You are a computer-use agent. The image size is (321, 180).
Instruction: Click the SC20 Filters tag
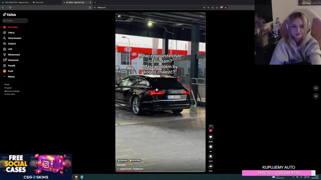[135, 160]
